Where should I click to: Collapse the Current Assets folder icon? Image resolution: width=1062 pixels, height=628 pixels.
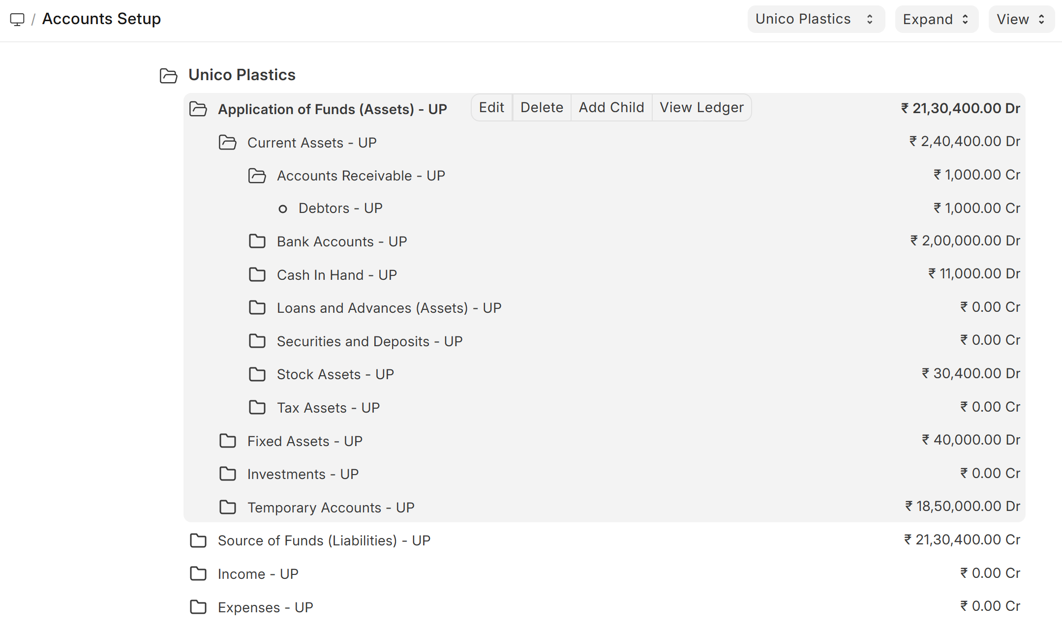pos(227,143)
